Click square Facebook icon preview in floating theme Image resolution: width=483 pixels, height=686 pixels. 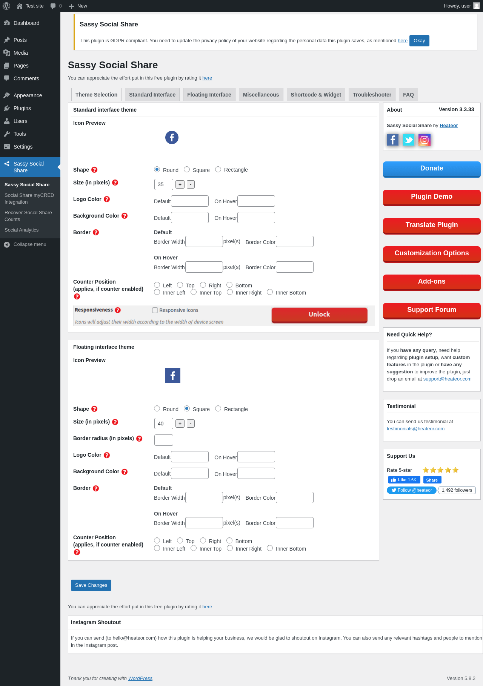click(x=173, y=376)
